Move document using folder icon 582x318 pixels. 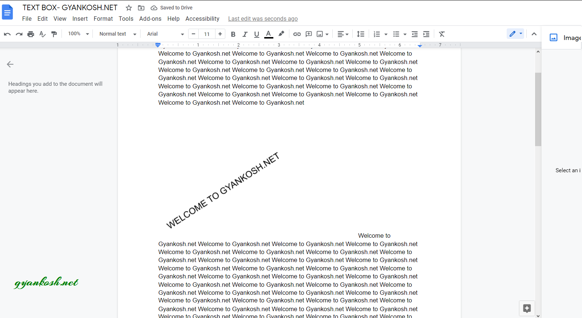[141, 8]
